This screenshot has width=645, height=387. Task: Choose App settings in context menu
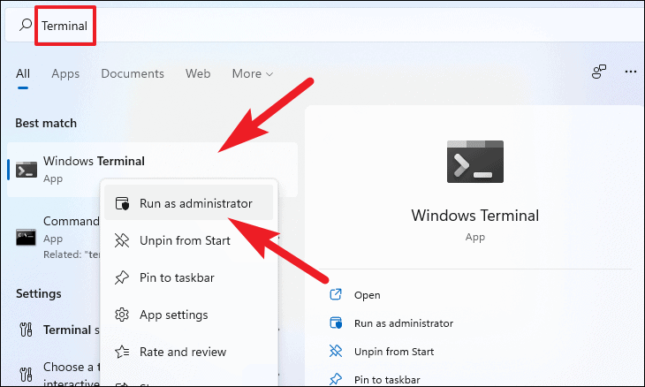tap(188, 315)
